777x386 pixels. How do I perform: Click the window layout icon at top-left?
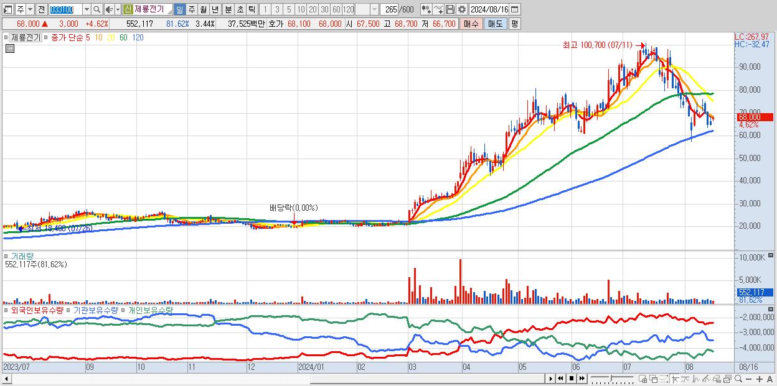7,9
